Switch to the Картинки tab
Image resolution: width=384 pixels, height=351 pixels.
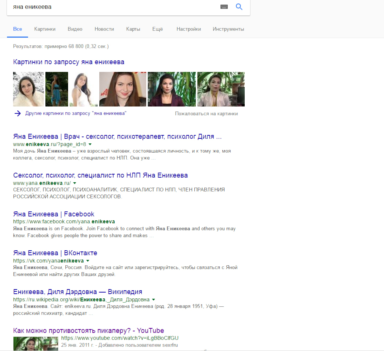tap(45, 29)
